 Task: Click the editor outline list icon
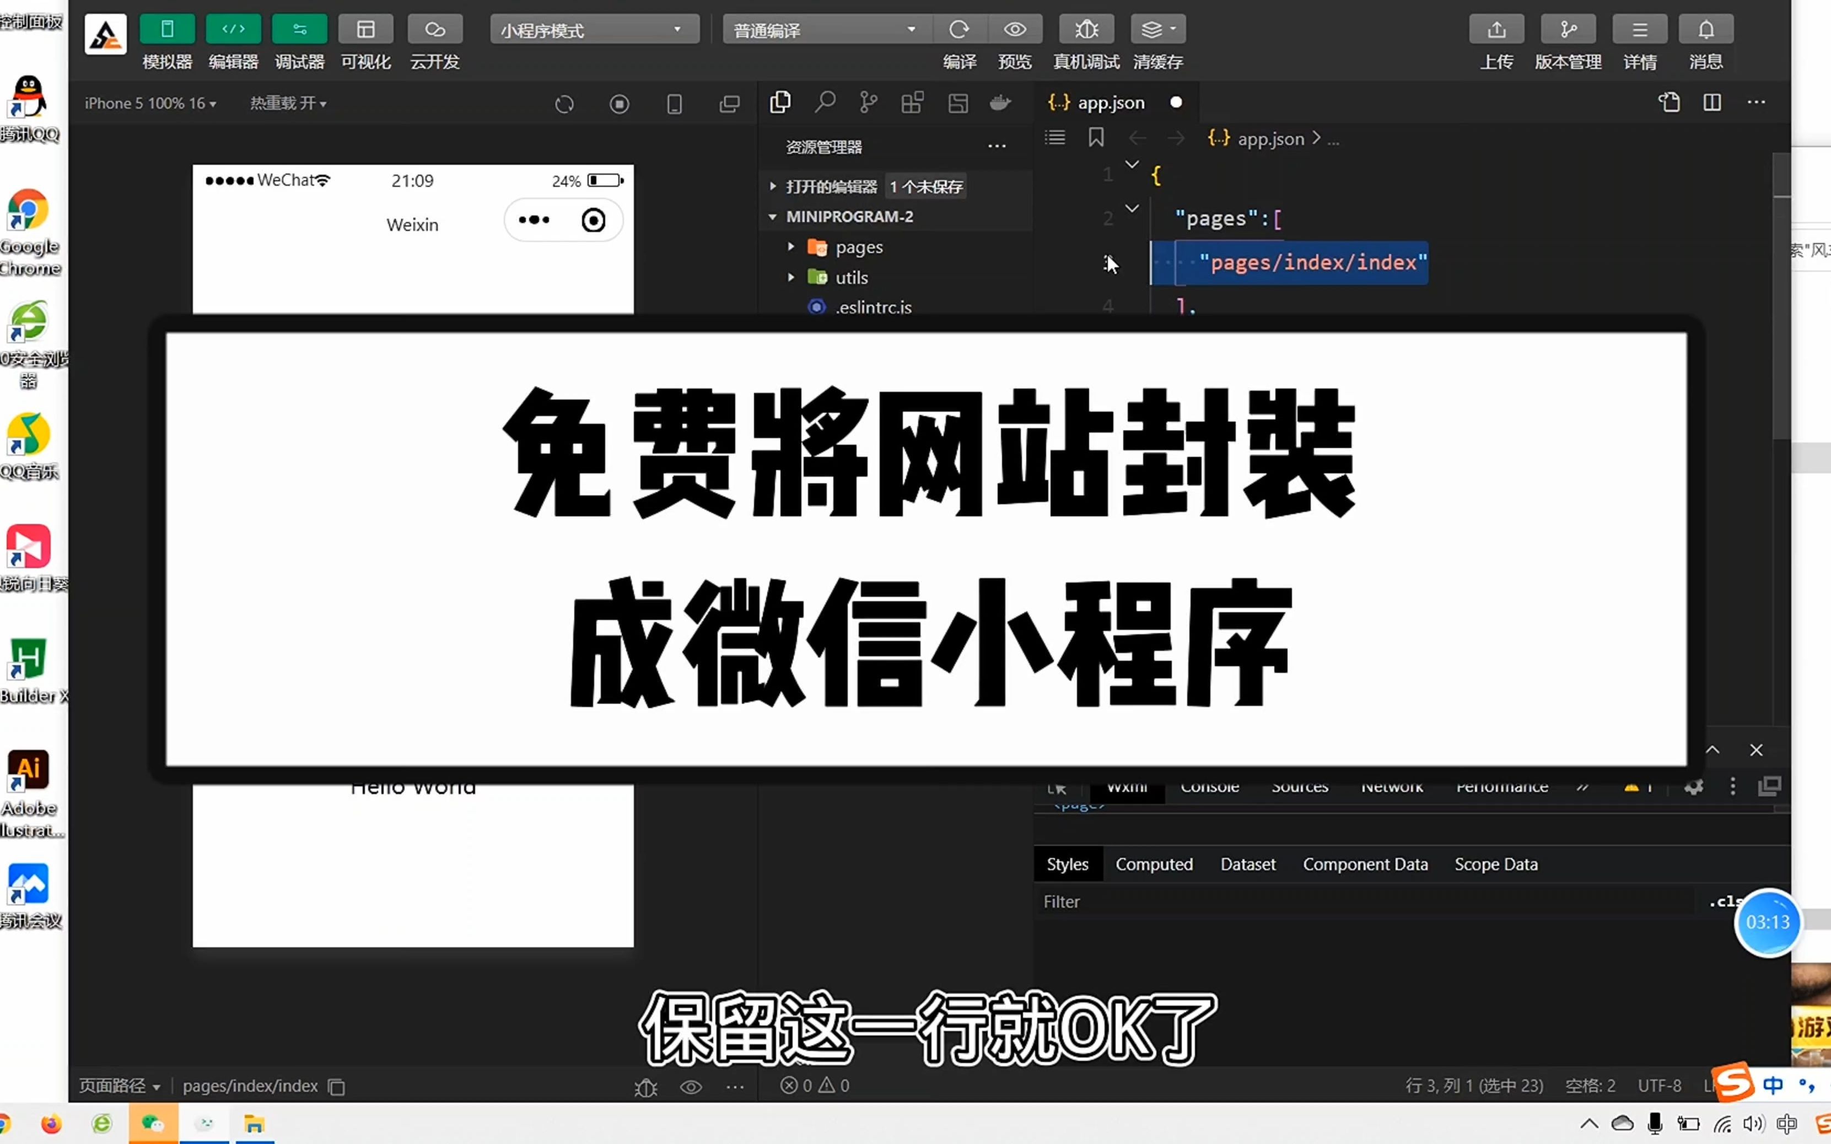pyautogui.click(x=1055, y=137)
